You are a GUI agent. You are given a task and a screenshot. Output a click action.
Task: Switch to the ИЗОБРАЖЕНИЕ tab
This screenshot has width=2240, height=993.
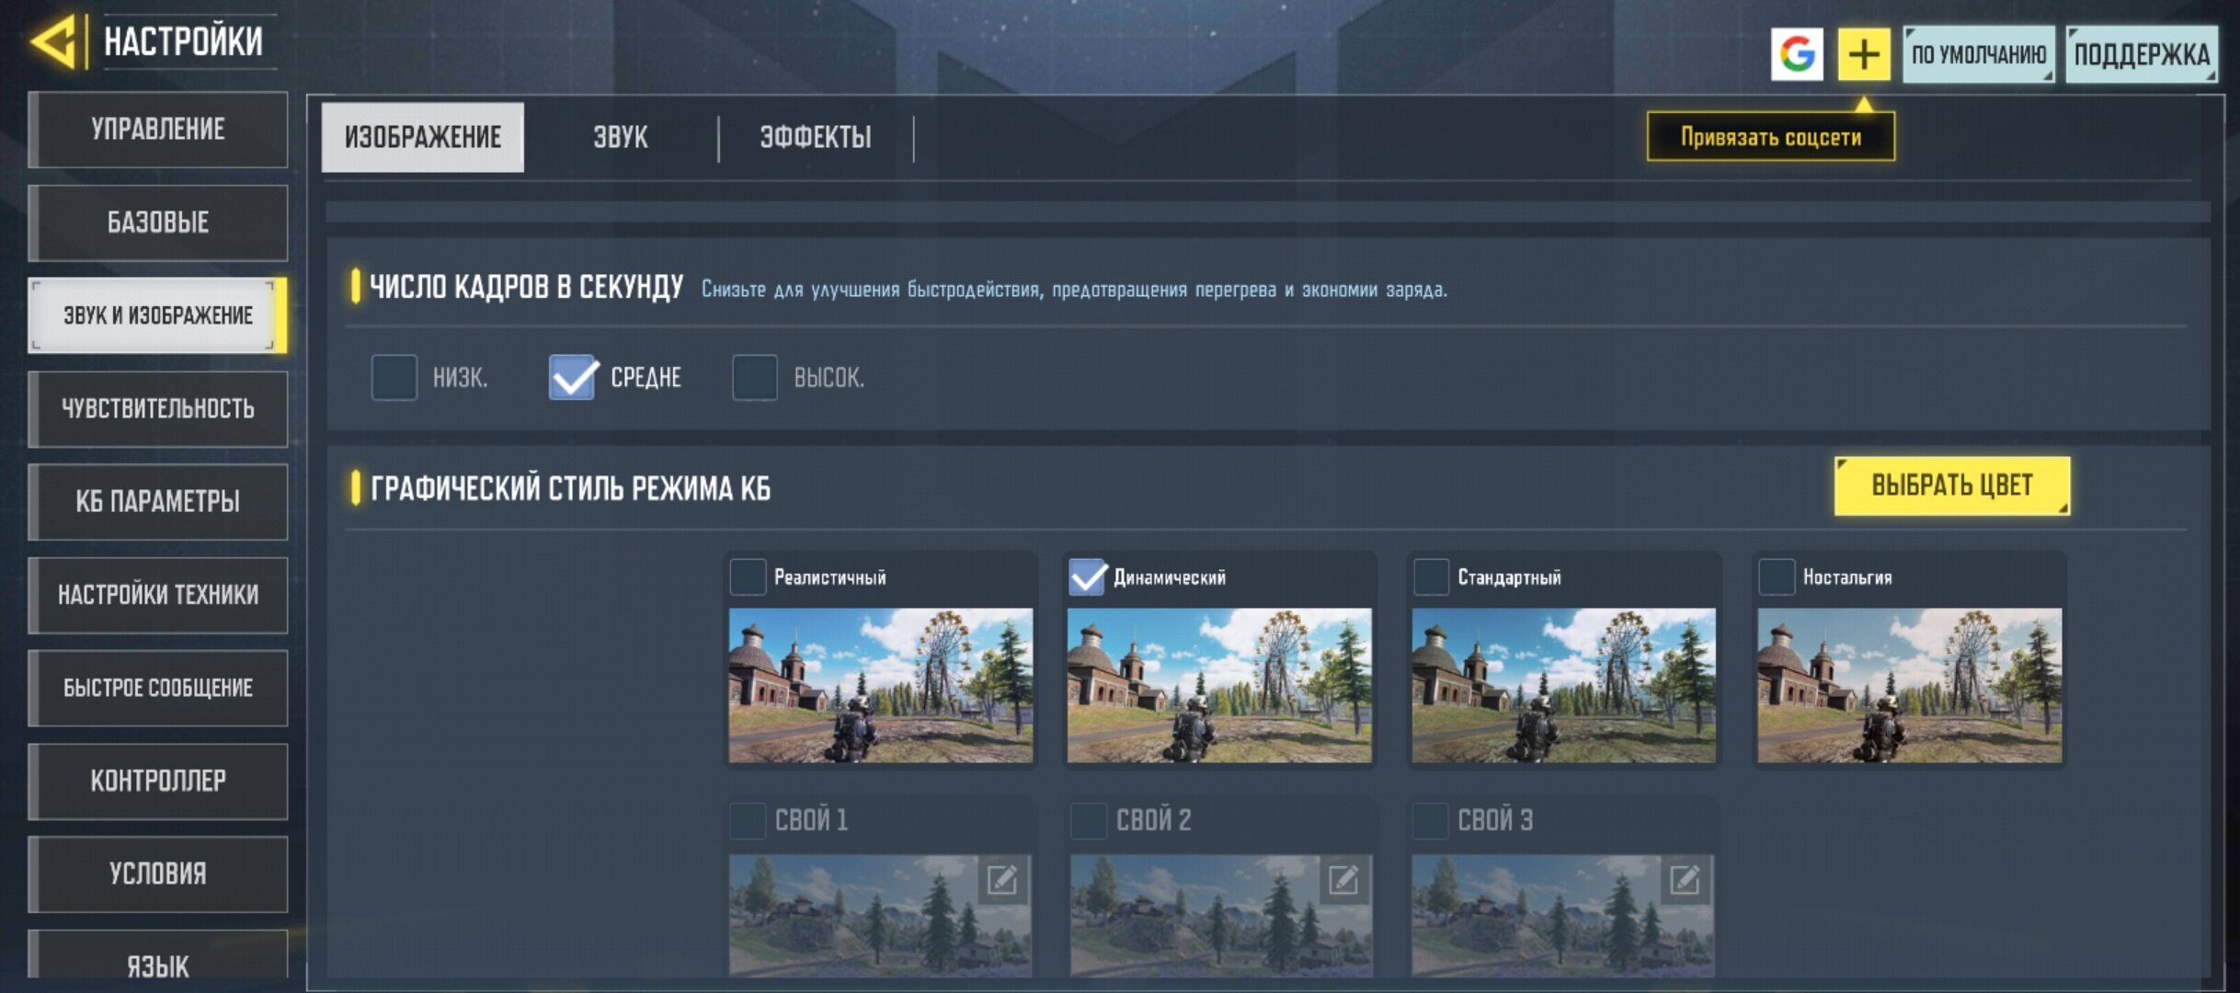pos(422,137)
